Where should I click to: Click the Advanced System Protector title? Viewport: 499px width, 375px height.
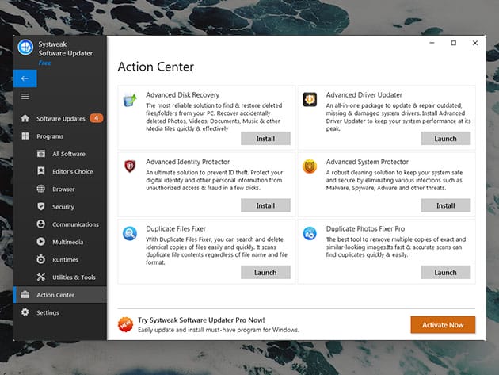[x=368, y=162]
